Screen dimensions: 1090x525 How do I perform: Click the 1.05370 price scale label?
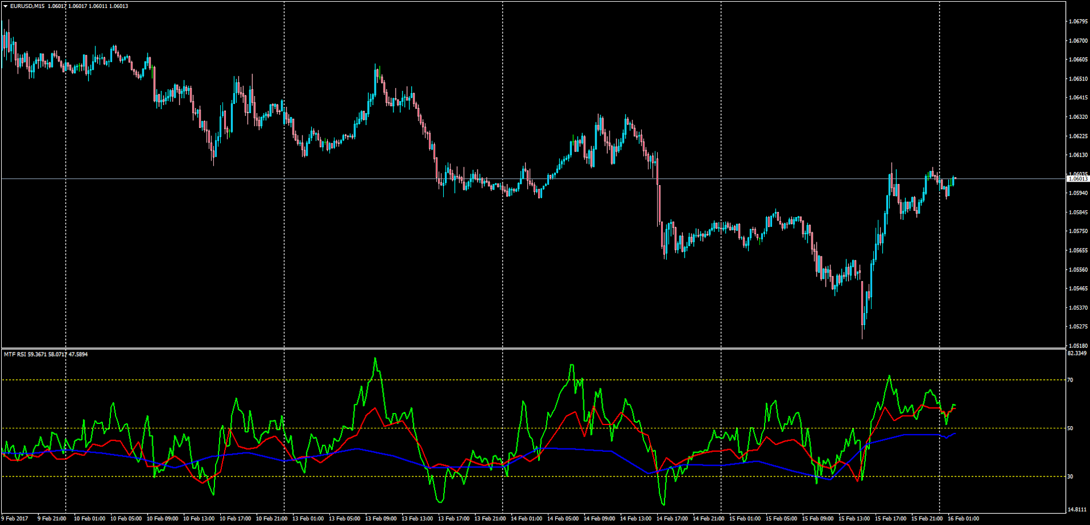1078,307
